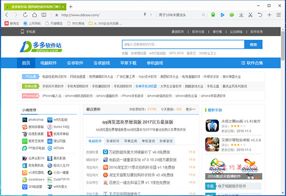Open the 上网导航 bookmark
Viewport: 286px width, 196px height.
coord(32,23)
